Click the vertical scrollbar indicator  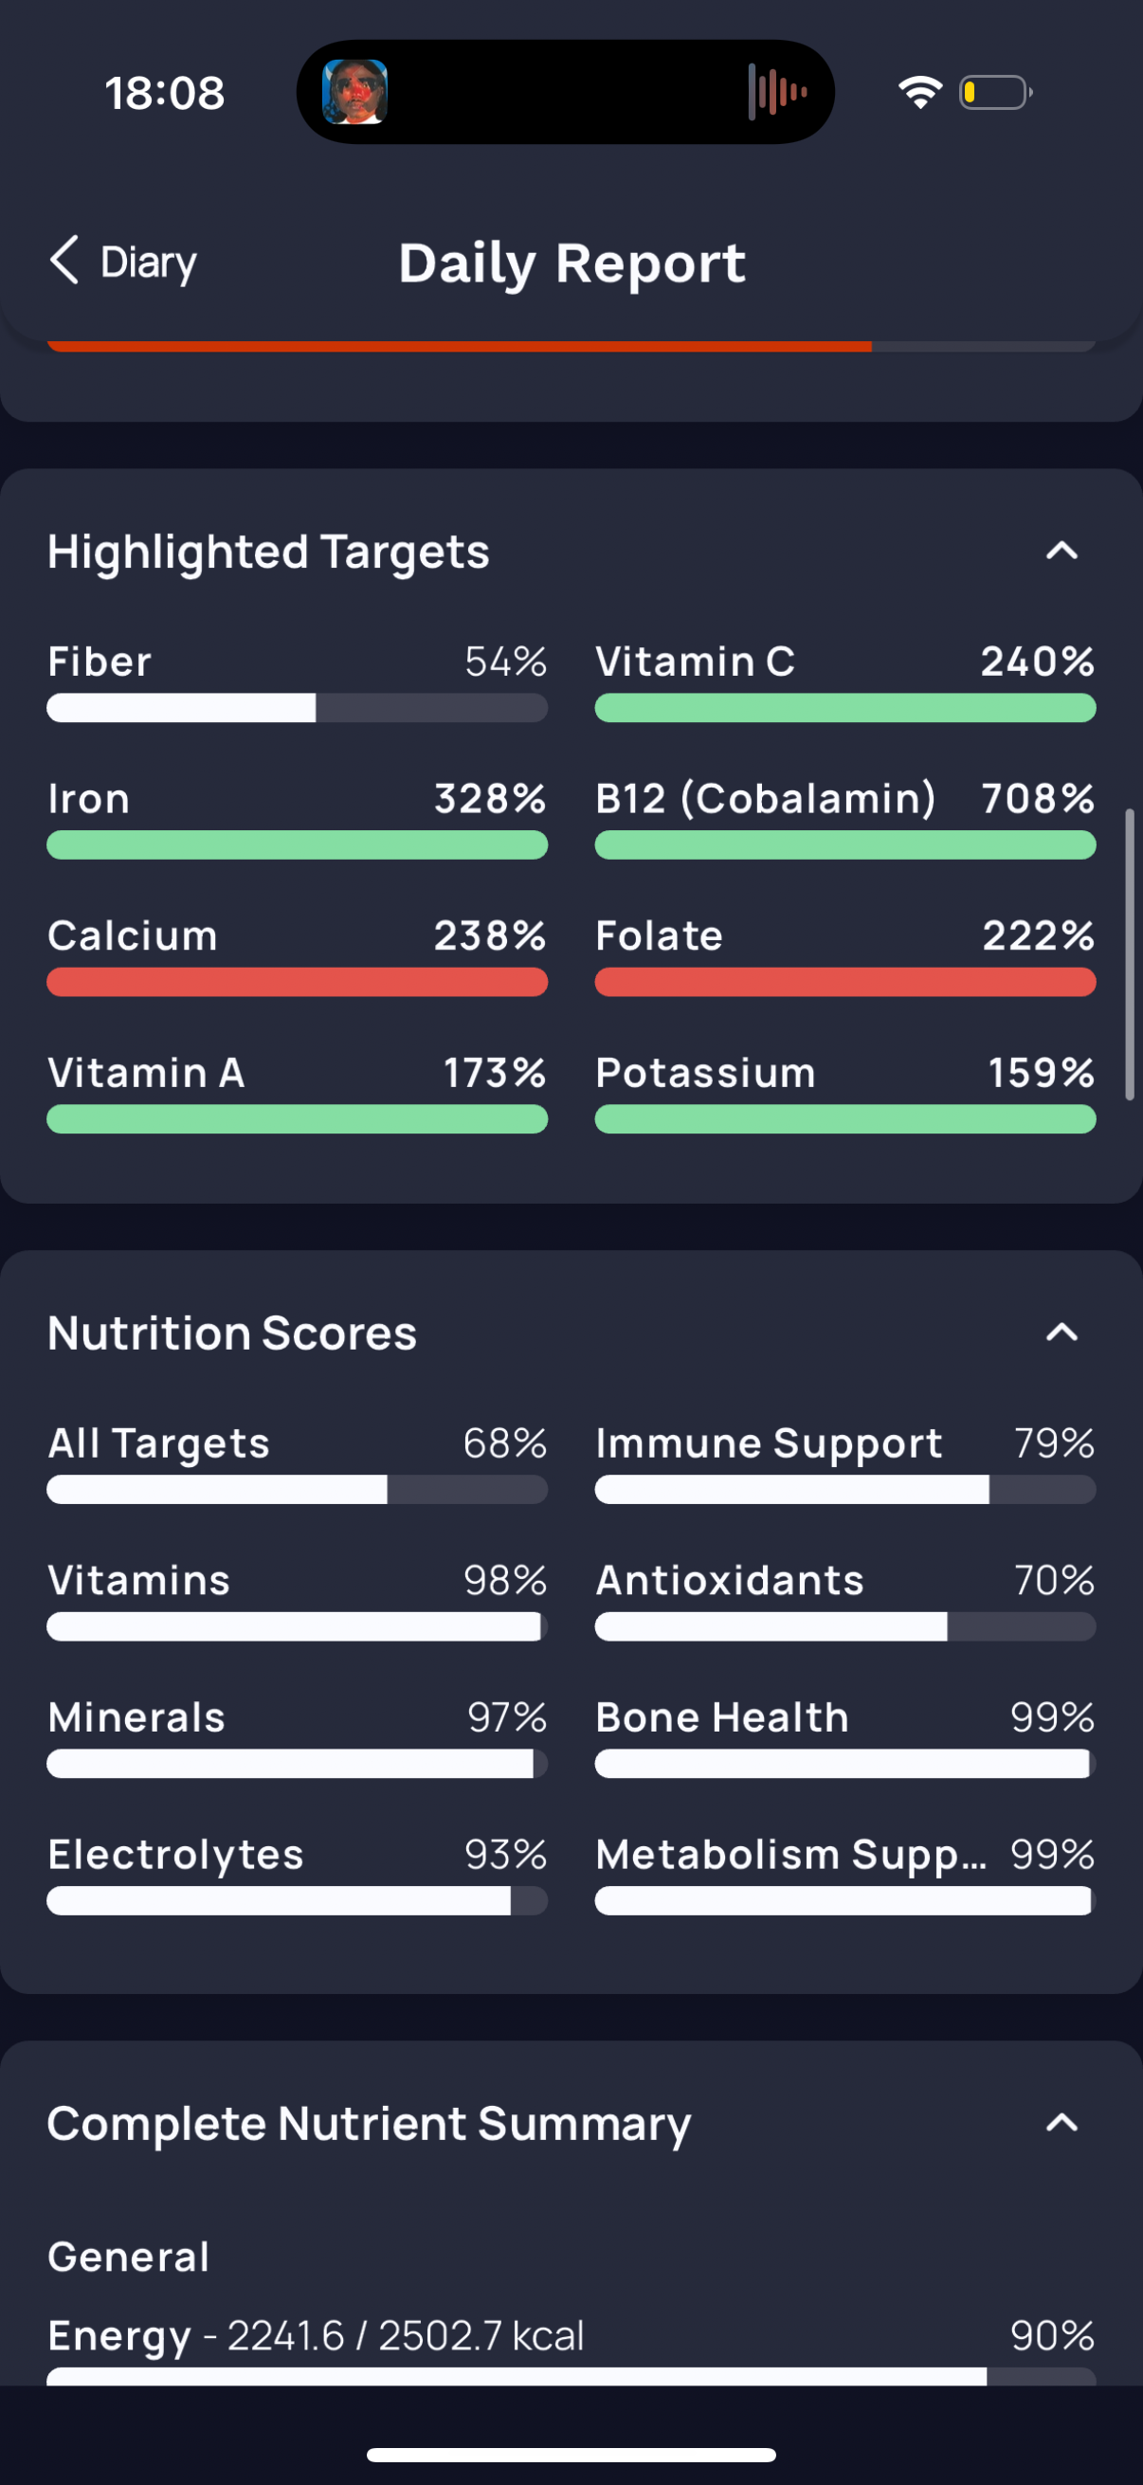pos(1129,955)
